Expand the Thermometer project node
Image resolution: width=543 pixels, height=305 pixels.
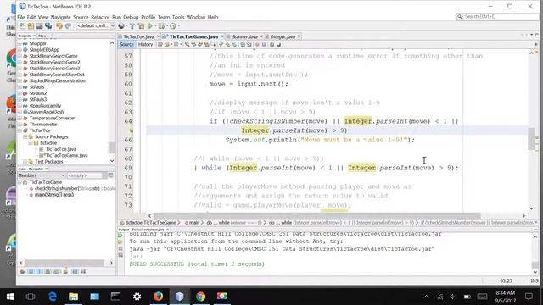[20, 125]
